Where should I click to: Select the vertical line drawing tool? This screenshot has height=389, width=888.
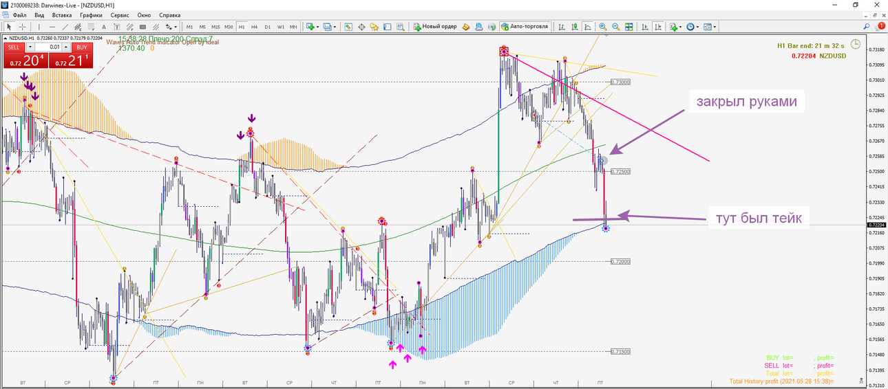coord(39,27)
